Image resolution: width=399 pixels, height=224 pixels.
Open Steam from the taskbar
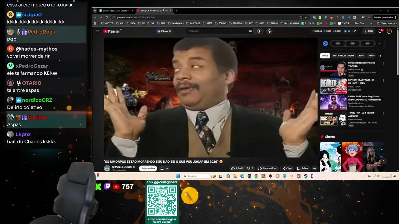305,176
